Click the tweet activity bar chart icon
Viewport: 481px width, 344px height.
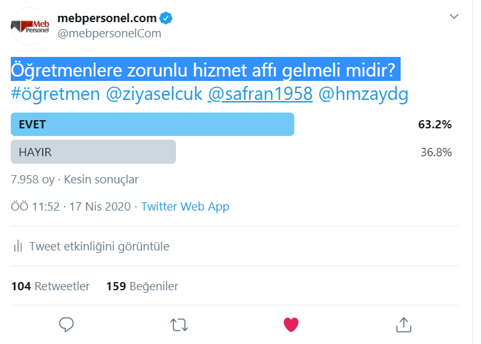18,246
